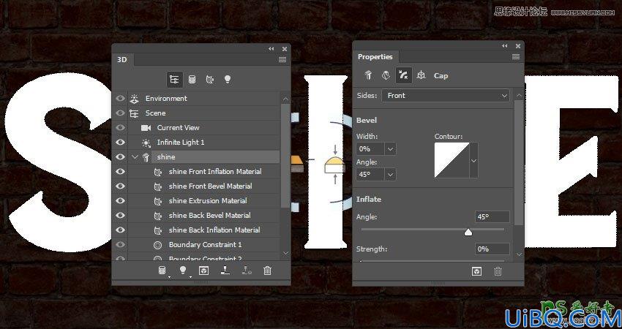622x329 pixels.
Task: Click the Infinite Light 1 sun icon
Action: [x=146, y=143]
